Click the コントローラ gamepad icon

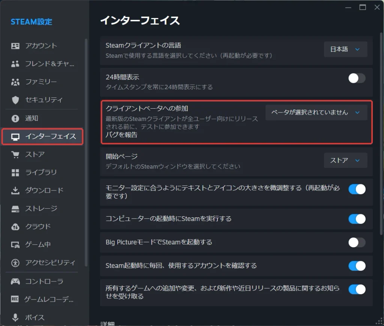(x=15, y=281)
